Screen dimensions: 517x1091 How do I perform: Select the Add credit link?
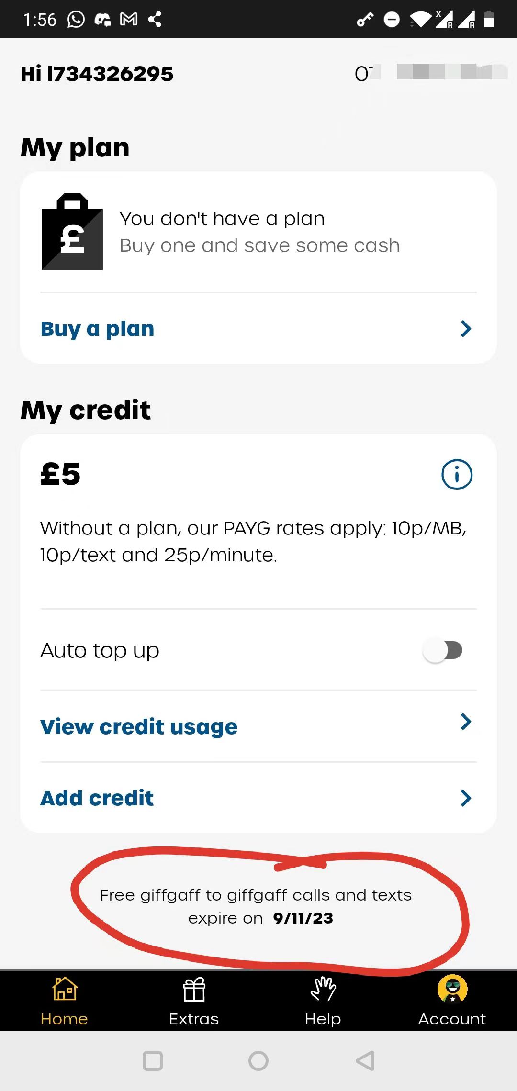point(97,798)
